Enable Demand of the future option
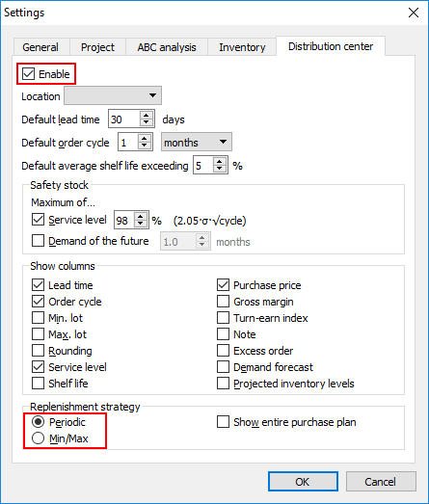Image resolution: width=429 pixels, height=504 pixels. click(38, 240)
